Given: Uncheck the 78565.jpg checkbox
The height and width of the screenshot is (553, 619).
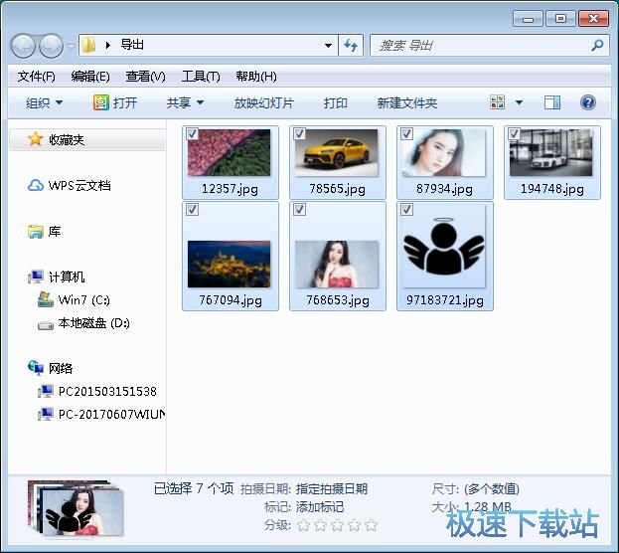Looking at the screenshot, I should tap(300, 134).
